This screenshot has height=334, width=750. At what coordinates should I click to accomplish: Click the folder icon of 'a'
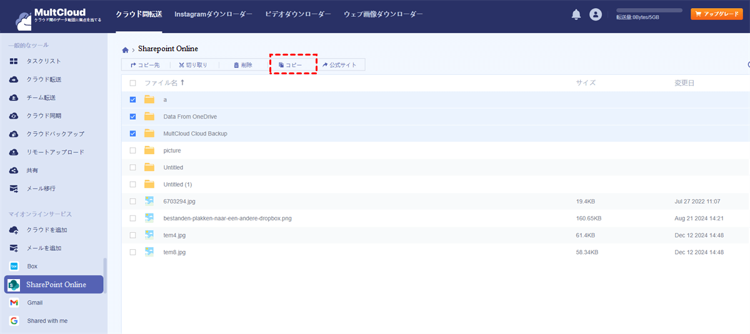pos(149,99)
